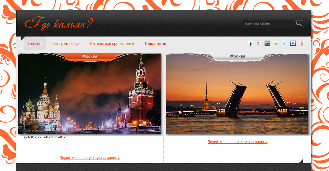Follow right column «Перейти на следующую страницу» link
Viewport: 329px width, 171px height.
click(x=237, y=142)
